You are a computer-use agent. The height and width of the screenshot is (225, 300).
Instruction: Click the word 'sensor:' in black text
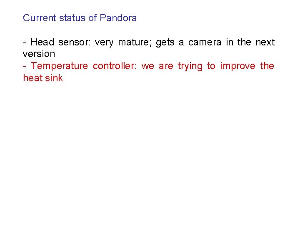[75, 42]
